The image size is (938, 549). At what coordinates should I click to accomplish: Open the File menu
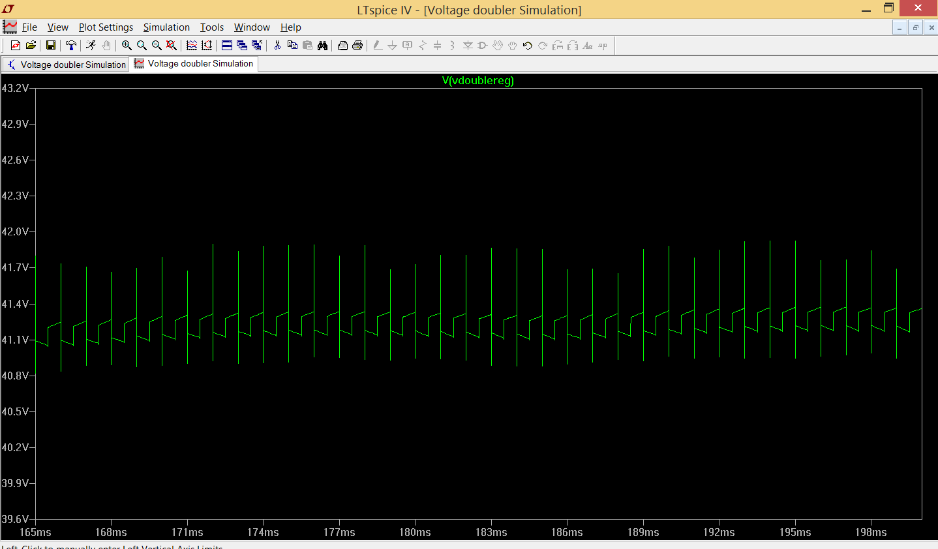tap(29, 27)
